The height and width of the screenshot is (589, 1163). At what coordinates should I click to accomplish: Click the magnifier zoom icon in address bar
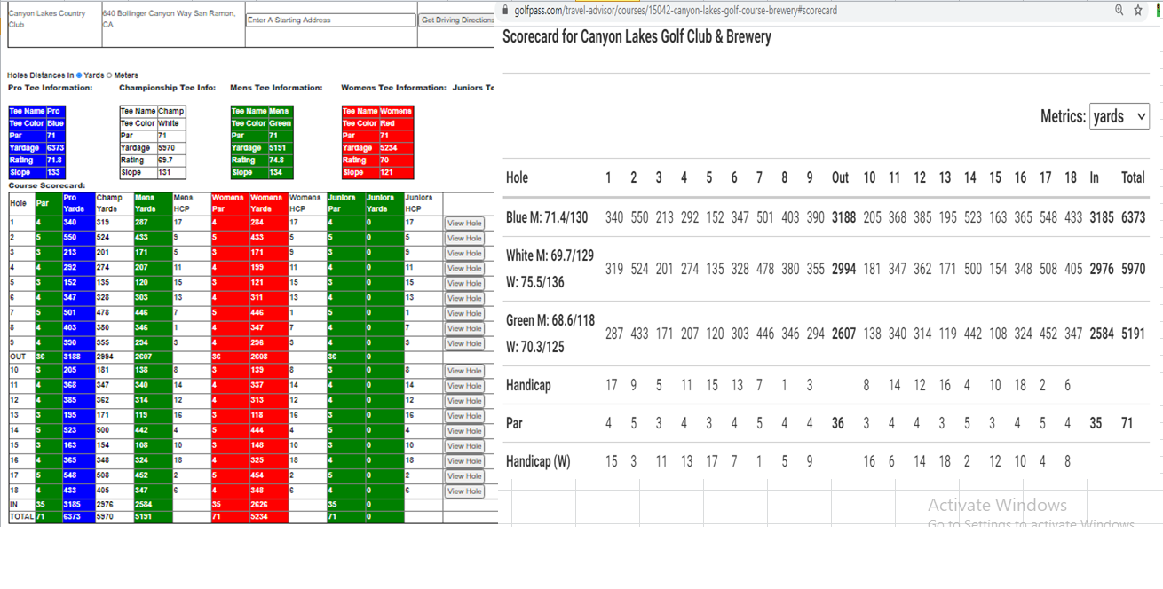click(x=1119, y=11)
